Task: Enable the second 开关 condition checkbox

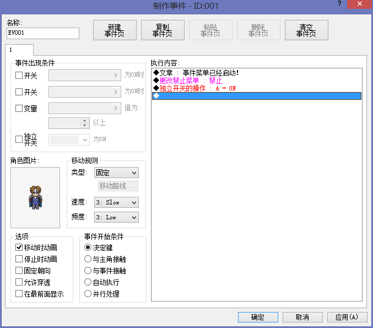Action: 19,92
